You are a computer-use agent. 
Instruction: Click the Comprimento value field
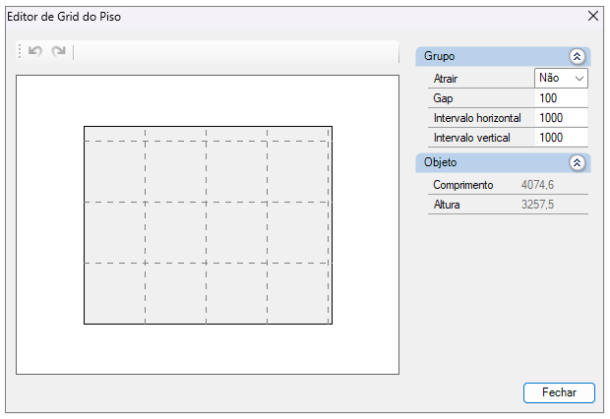coord(554,185)
